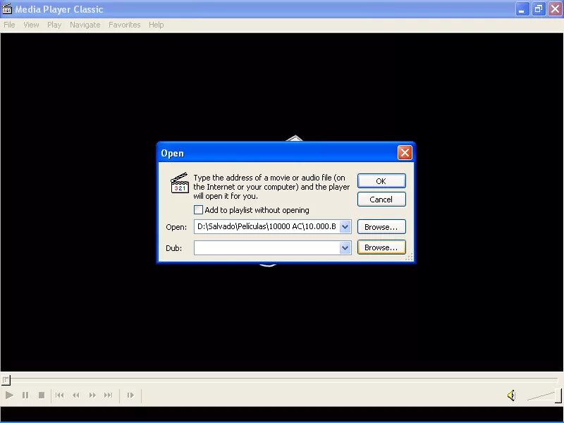The height and width of the screenshot is (423, 564).
Task: Expand the Dub dropdown arrow
Action: point(345,247)
